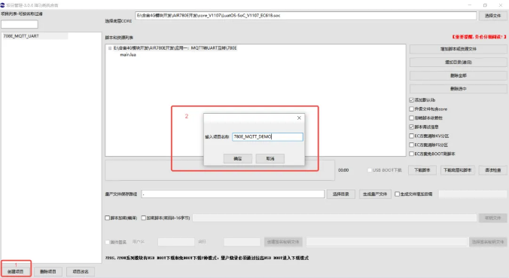Select main.lua in the script list
Image resolution: width=509 pixels, height=278 pixels.
[x=128, y=55]
